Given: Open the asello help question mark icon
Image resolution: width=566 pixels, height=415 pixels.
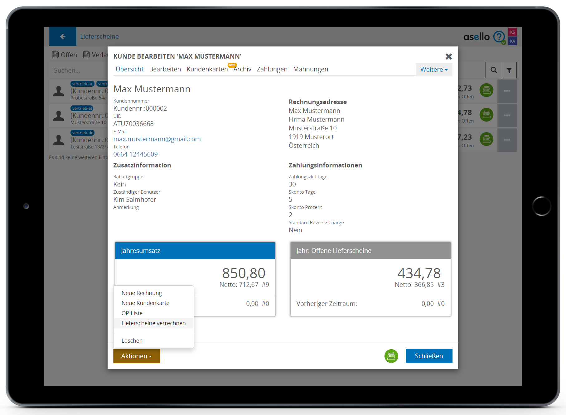Looking at the screenshot, I should (x=499, y=37).
